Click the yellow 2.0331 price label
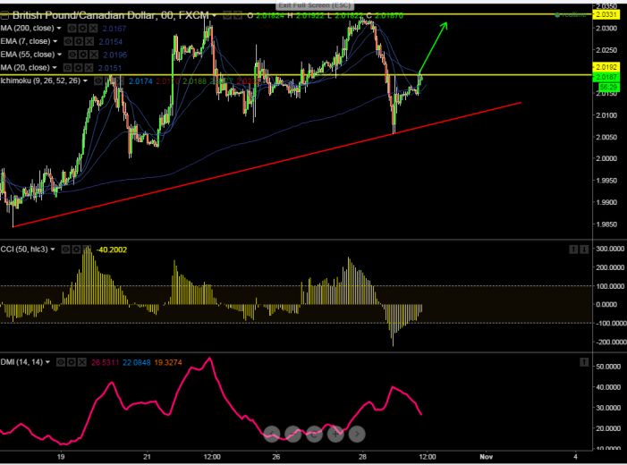The height and width of the screenshot is (465, 627). click(x=606, y=14)
